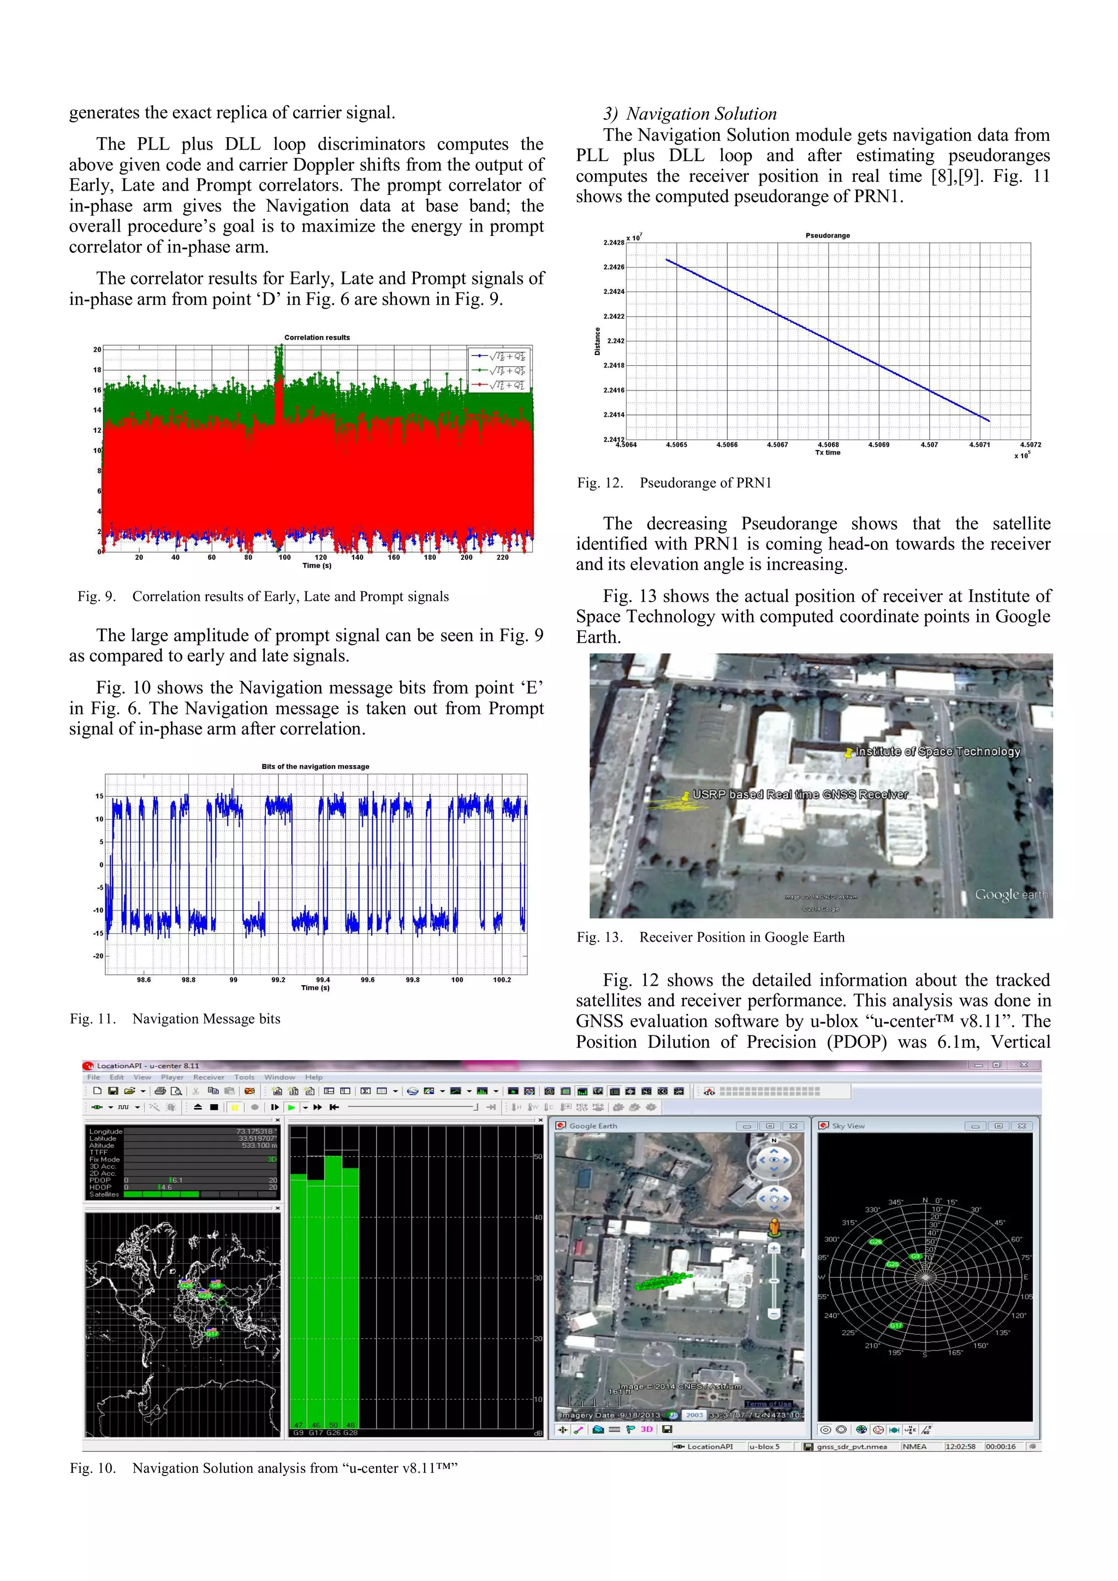This screenshot has width=1118, height=1581.
Task: Click the receiver connect plug icon
Action: pos(97,1108)
